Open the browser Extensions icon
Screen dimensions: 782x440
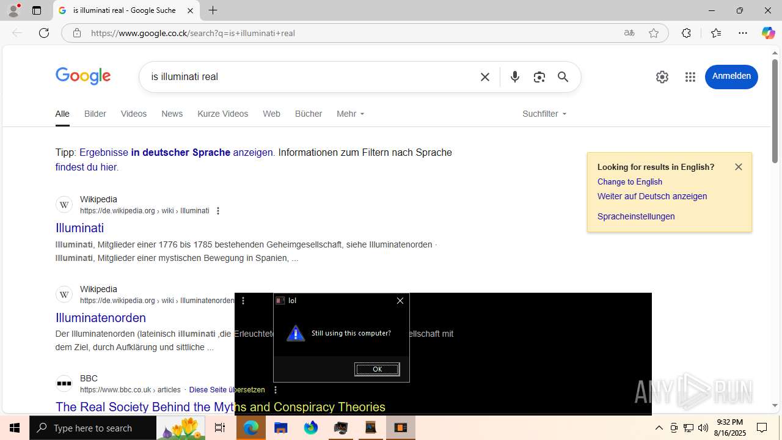[686, 33]
